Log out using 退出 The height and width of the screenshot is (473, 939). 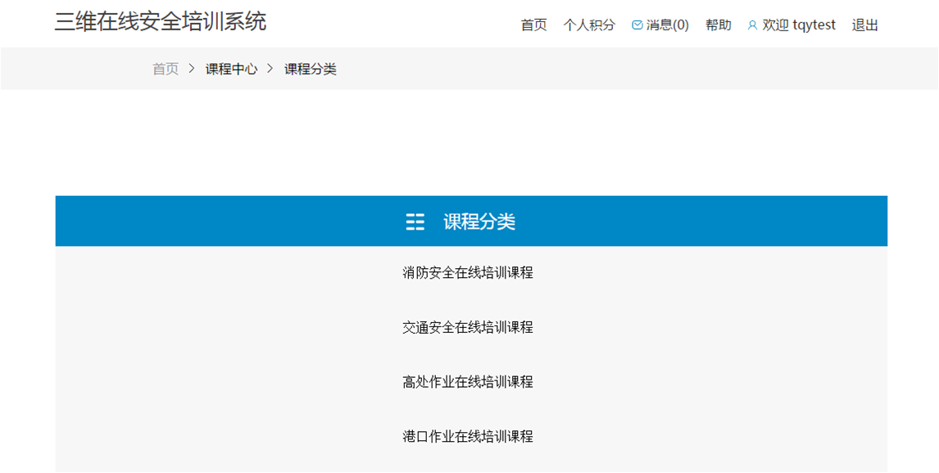(865, 25)
